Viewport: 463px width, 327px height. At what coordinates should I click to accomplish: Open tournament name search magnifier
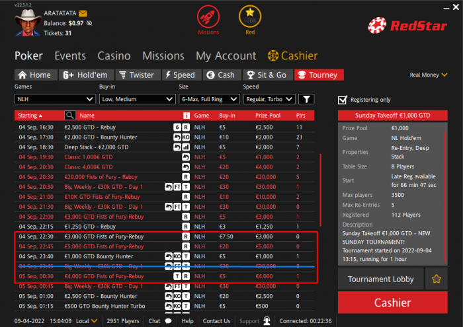tap(70, 116)
